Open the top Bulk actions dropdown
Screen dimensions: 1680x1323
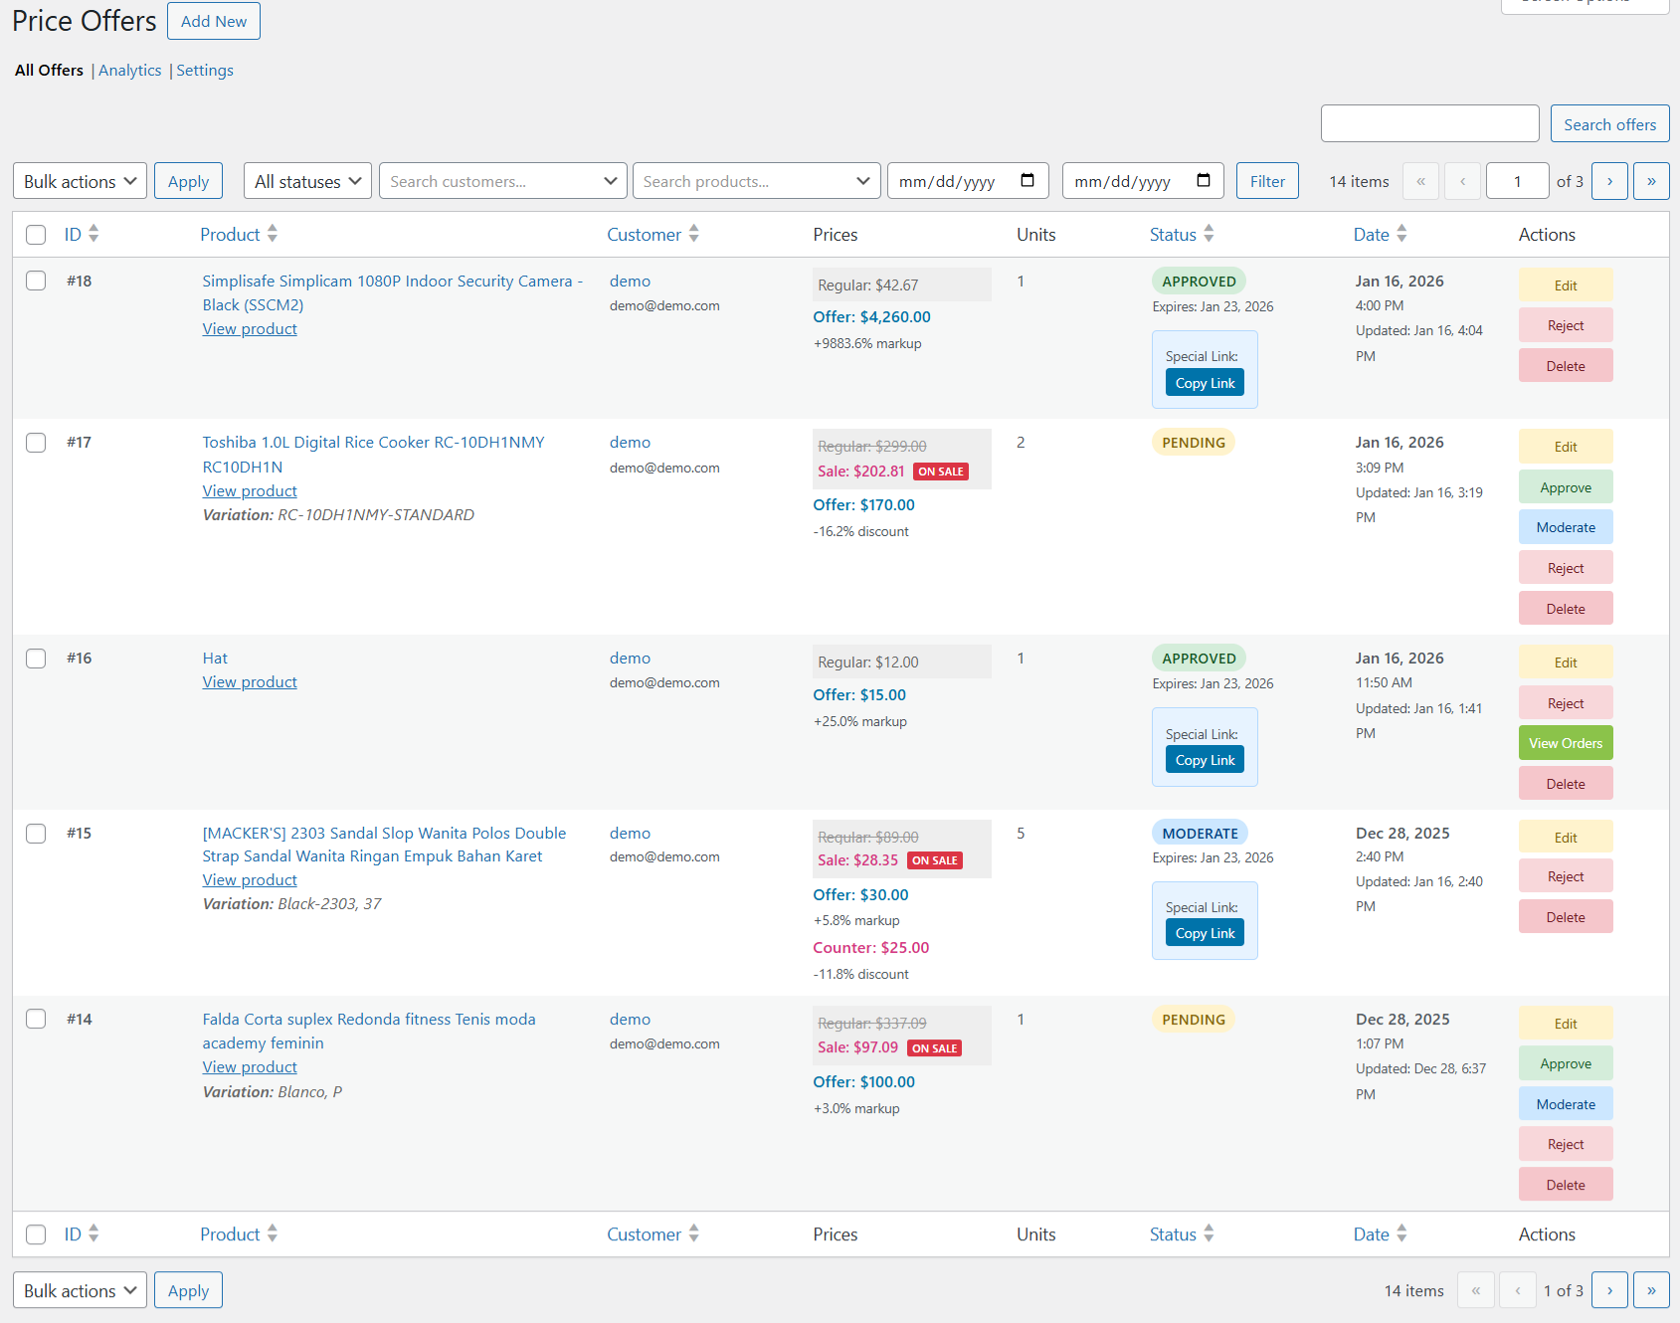80,181
